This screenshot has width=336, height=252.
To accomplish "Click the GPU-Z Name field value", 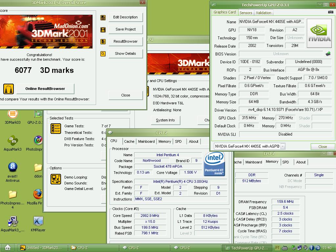I will [271, 21].
